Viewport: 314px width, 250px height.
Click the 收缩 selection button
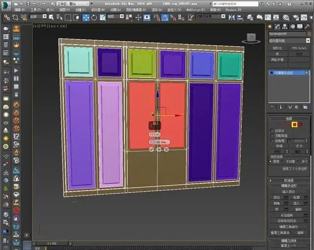[279, 146]
